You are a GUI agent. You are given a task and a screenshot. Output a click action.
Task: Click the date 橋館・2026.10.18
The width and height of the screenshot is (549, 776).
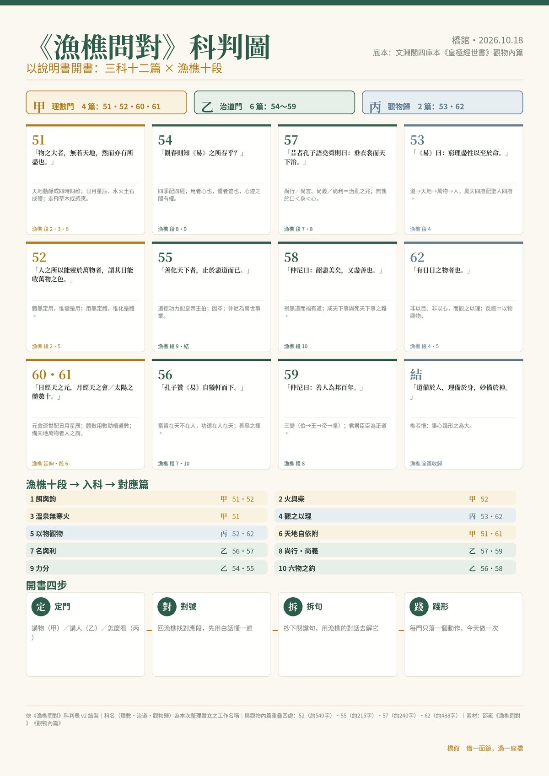pyautogui.click(x=487, y=40)
